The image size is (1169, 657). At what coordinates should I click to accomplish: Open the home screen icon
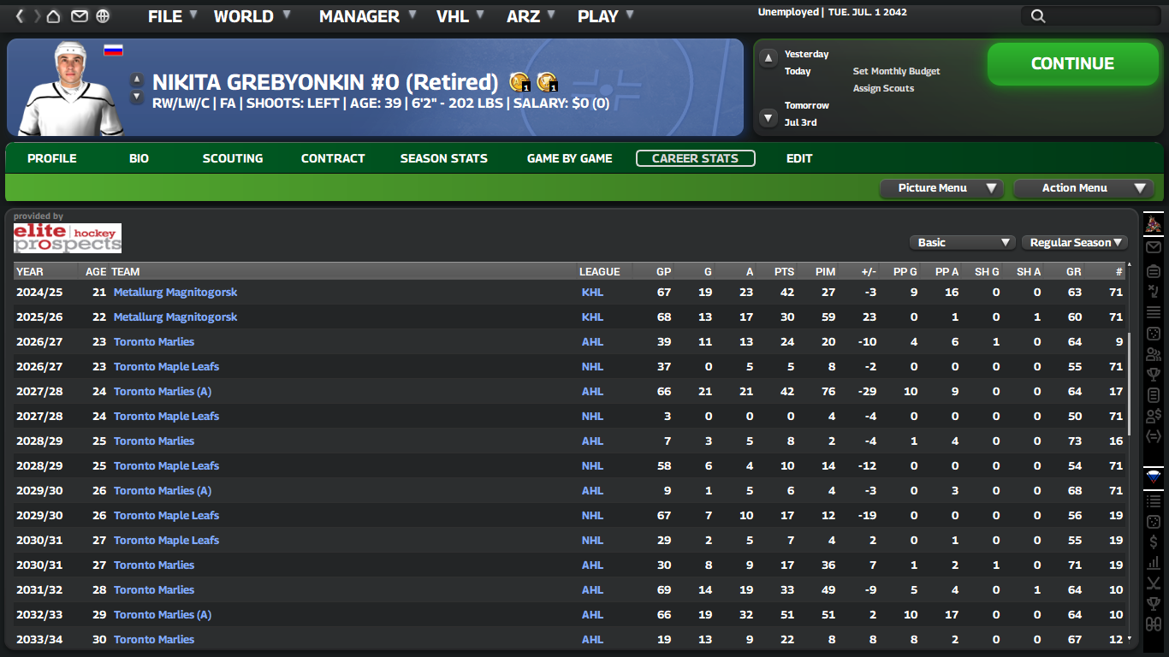pyautogui.click(x=54, y=16)
